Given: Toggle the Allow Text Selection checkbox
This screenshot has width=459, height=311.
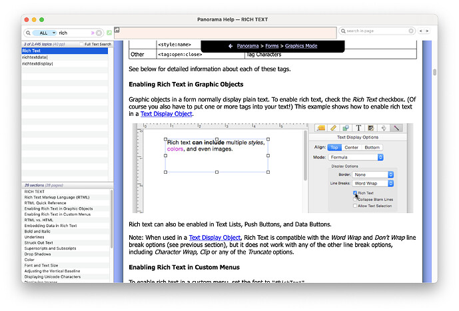Looking at the screenshot, I should point(355,206).
